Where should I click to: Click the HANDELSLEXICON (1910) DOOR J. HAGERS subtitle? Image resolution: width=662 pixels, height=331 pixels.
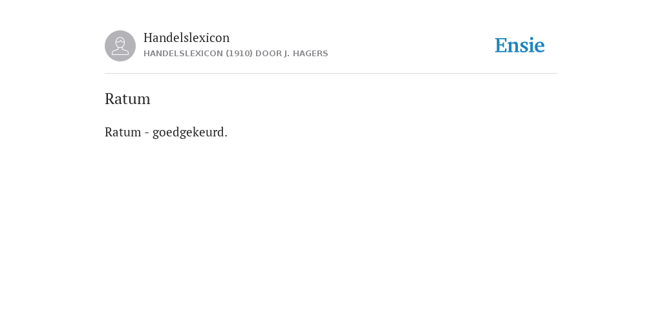coord(235,54)
